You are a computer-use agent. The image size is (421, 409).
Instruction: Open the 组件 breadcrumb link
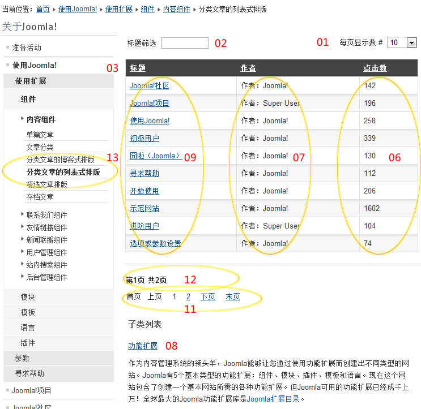pyautogui.click(x=148, y=9)
